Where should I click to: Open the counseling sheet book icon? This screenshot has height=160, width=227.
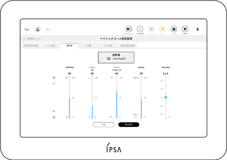[x=129, y=29]
